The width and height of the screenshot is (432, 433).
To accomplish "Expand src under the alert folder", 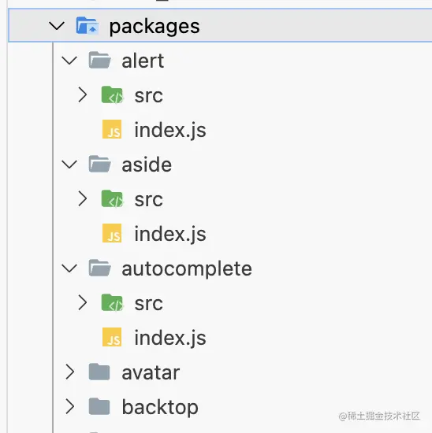I will click(83, 94).
